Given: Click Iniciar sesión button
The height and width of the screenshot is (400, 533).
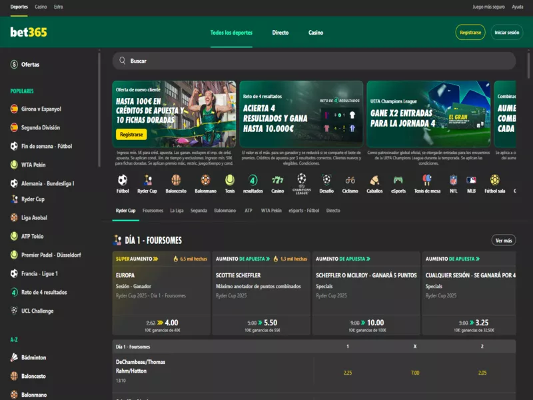Looking at the screenshot, I should tap(506, 32).
